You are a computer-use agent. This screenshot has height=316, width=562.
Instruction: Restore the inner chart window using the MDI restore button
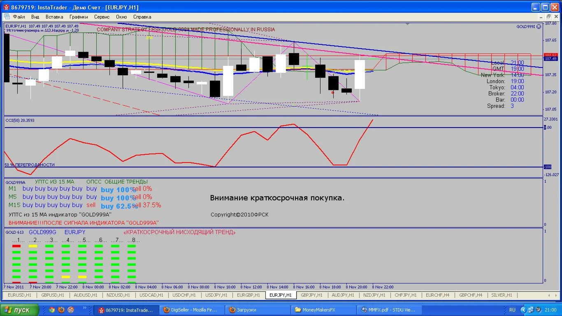tap(548, 17)
